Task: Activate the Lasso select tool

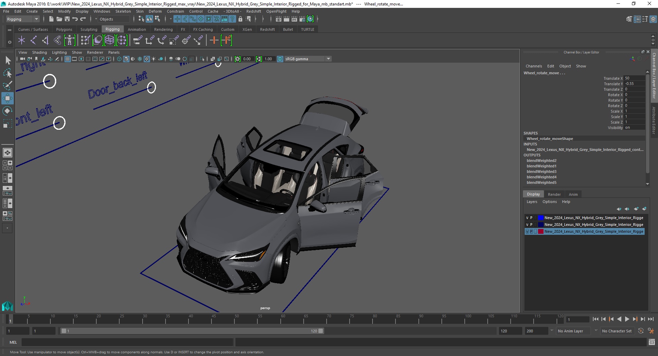Action: (x=8, y=73)
